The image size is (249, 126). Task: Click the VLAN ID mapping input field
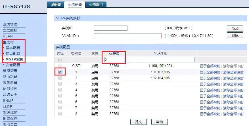tap(127, 36)
